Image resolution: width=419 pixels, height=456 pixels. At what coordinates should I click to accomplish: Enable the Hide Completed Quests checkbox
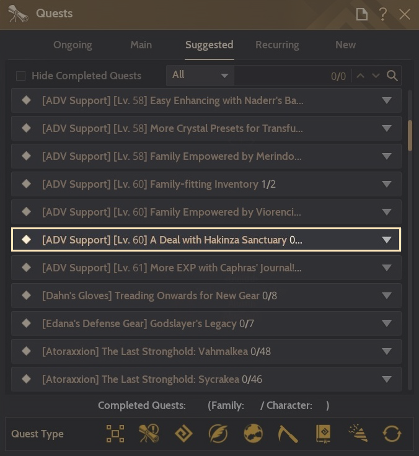[x=21, y=76]
